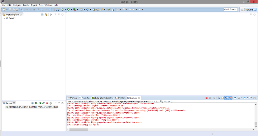
Task: Open the Help menu
Action: [56, 5]
